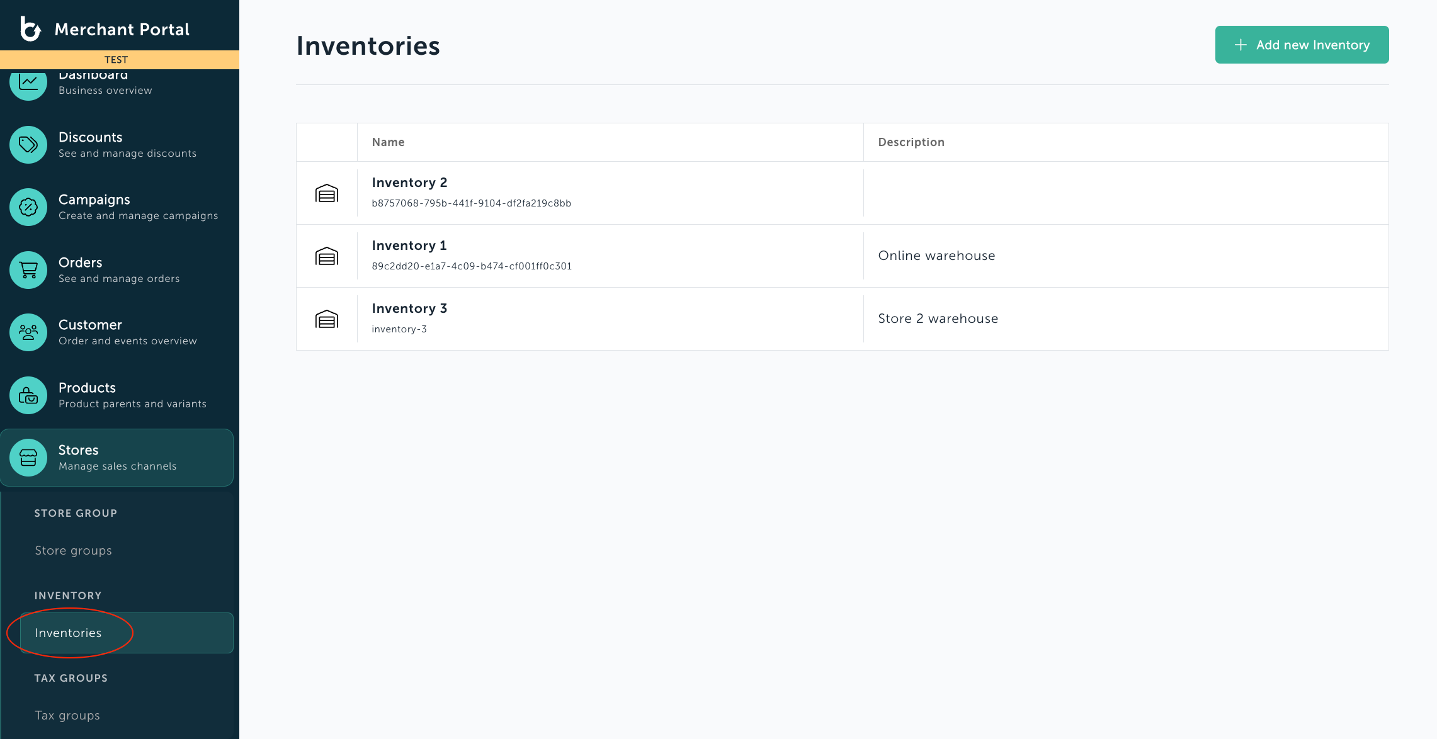Collapse the Stores menu section
The image size is (1437, 739).
[117, 458]
